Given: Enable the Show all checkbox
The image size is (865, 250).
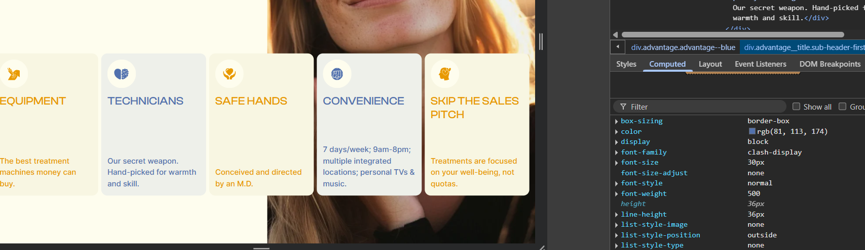Looking at the screenshot, I should point(796,107).
